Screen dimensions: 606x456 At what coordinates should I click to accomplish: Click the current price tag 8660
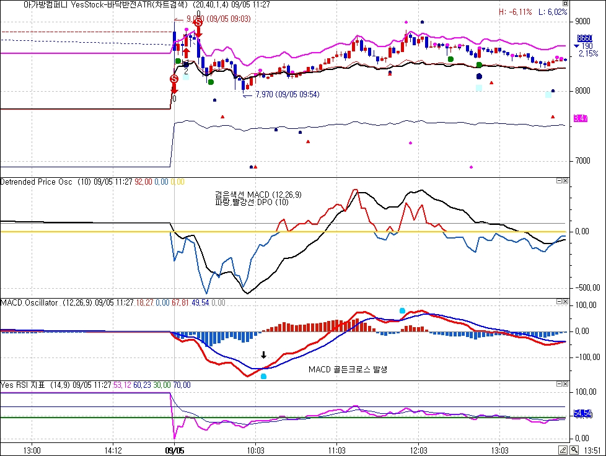(585, 38)
